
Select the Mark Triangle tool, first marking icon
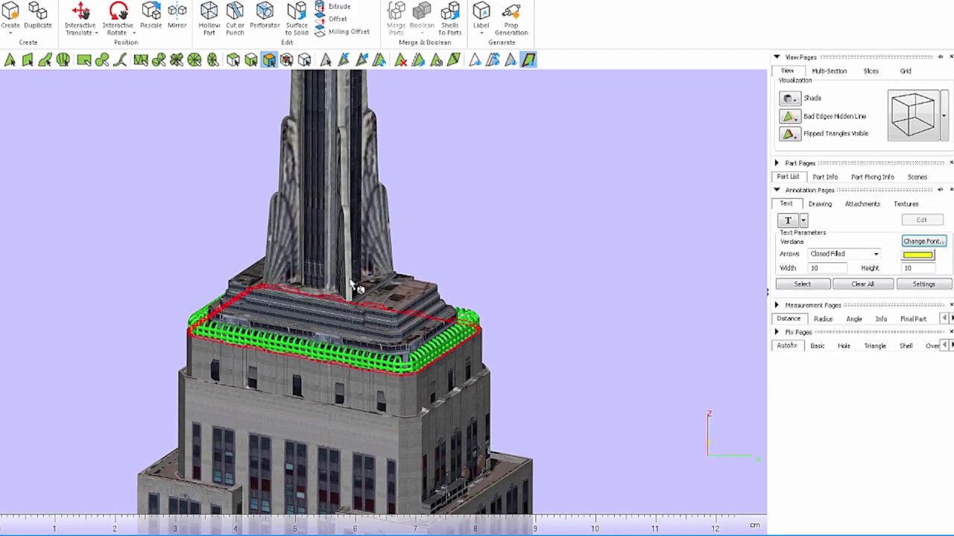[10, 60]
